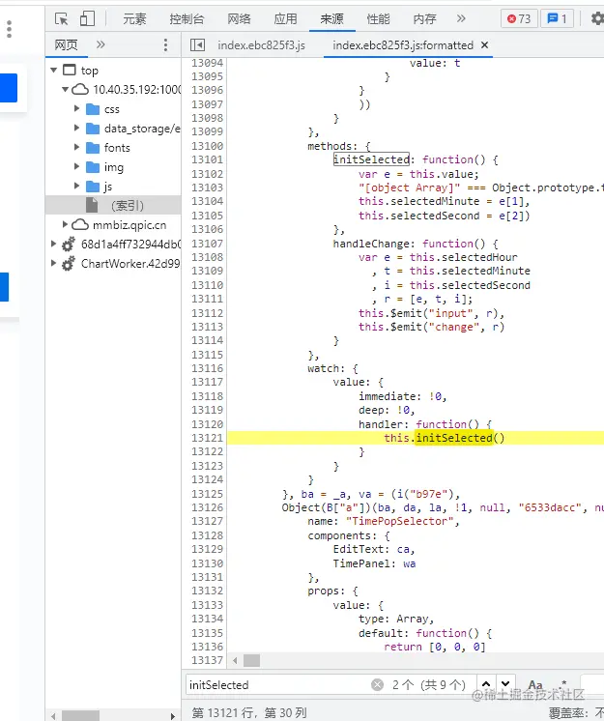
Task: Click the code scrollbar left arrow
Action: pyautogui.click(x=235, y=661)
